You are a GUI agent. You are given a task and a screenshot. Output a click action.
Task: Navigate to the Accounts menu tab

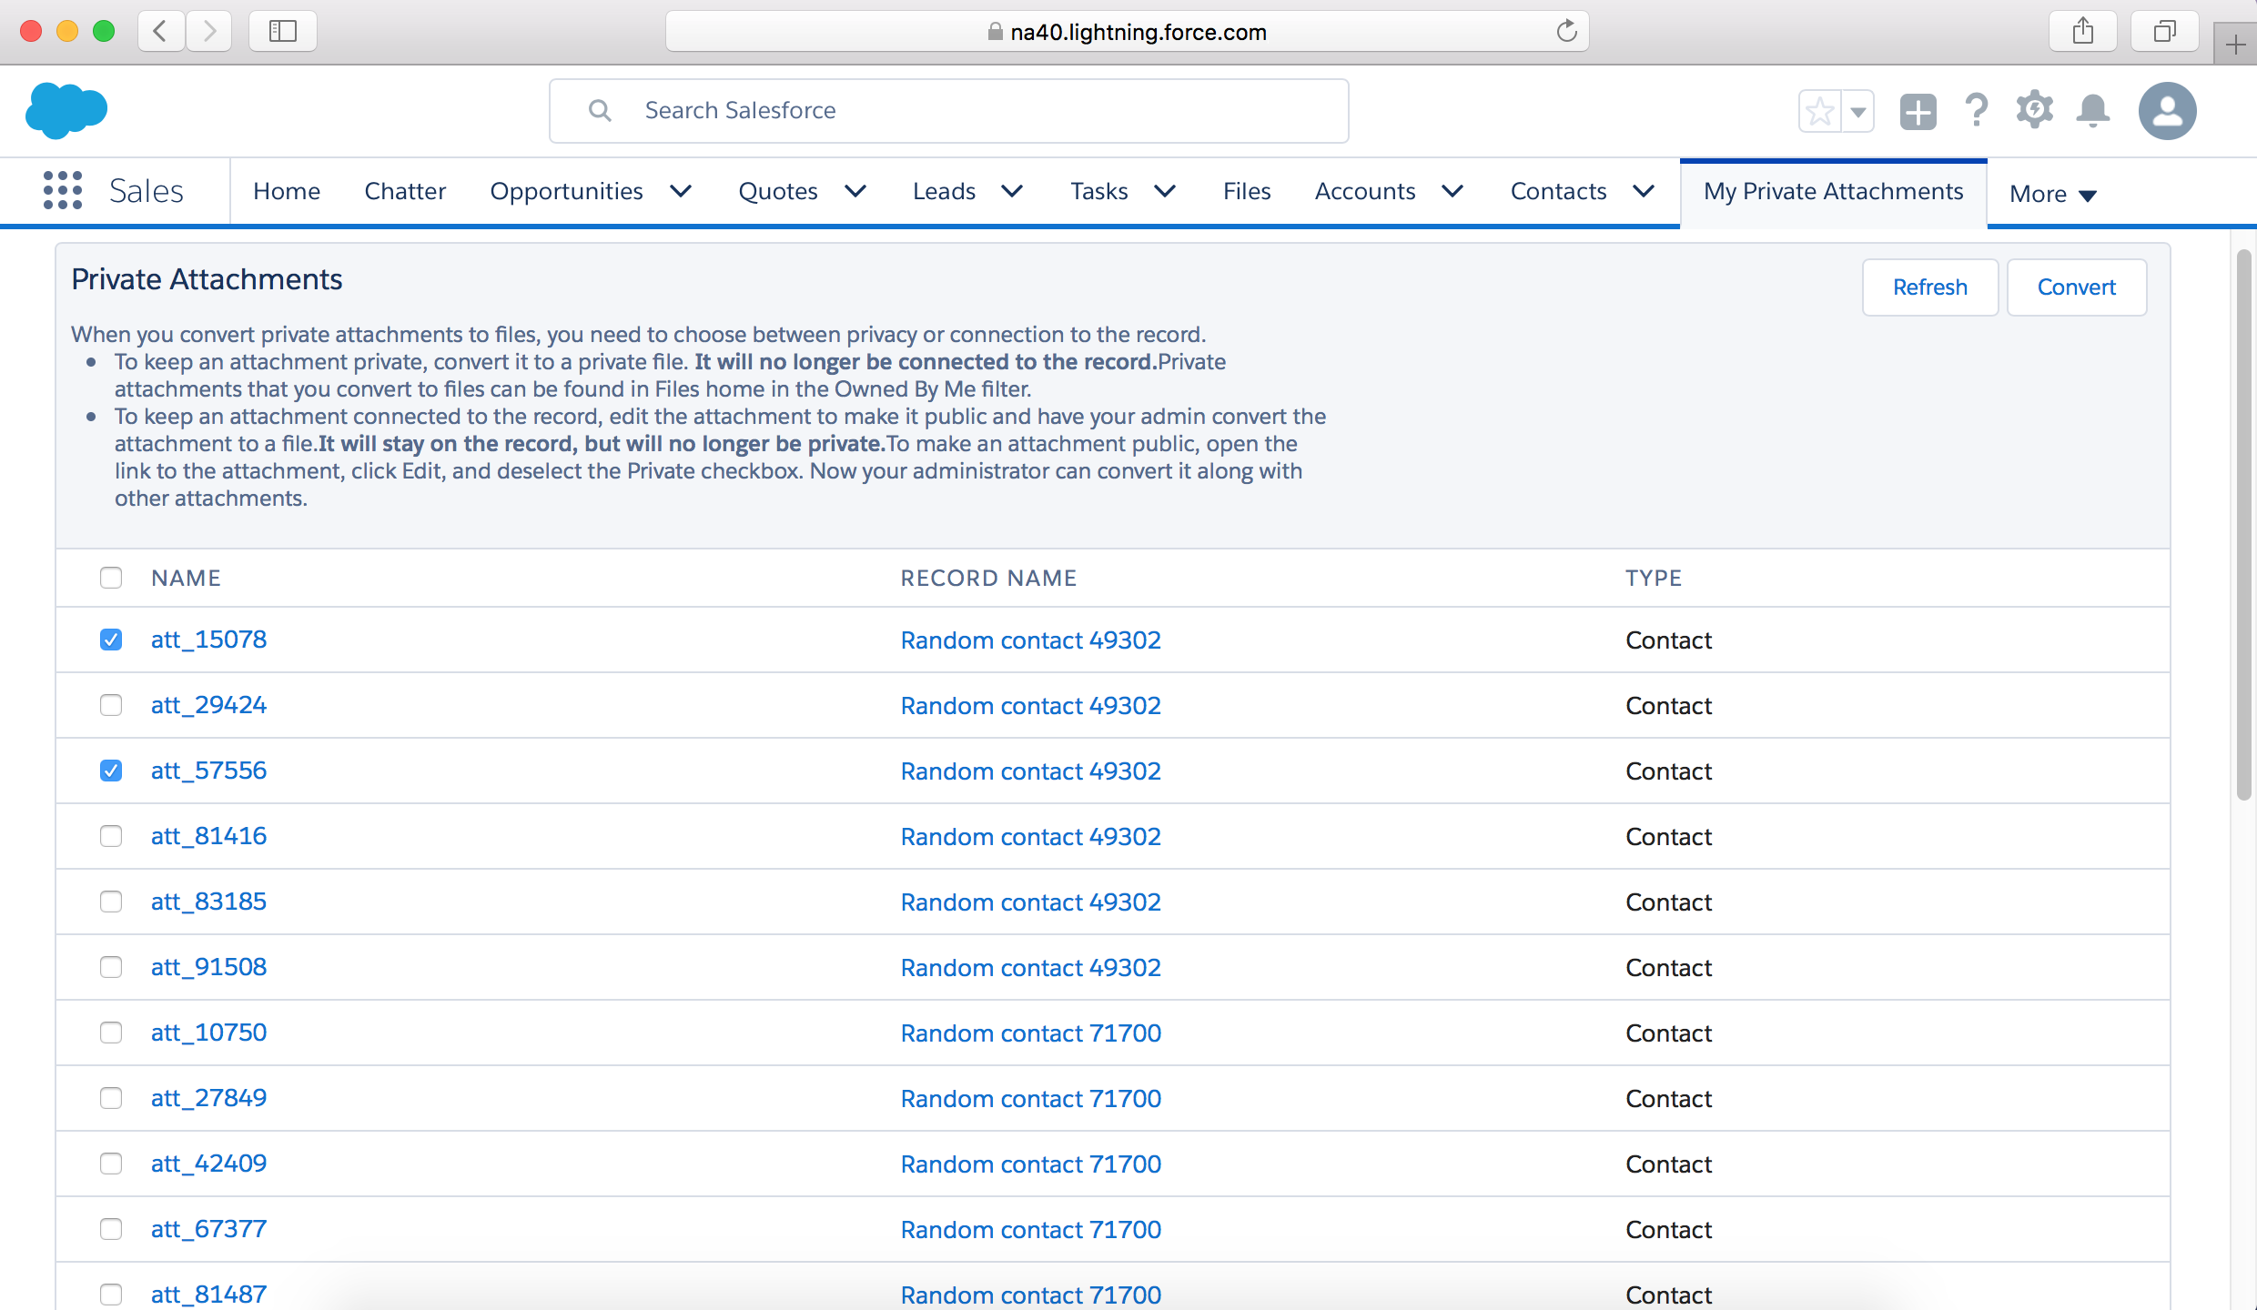tap(1366, 190)
